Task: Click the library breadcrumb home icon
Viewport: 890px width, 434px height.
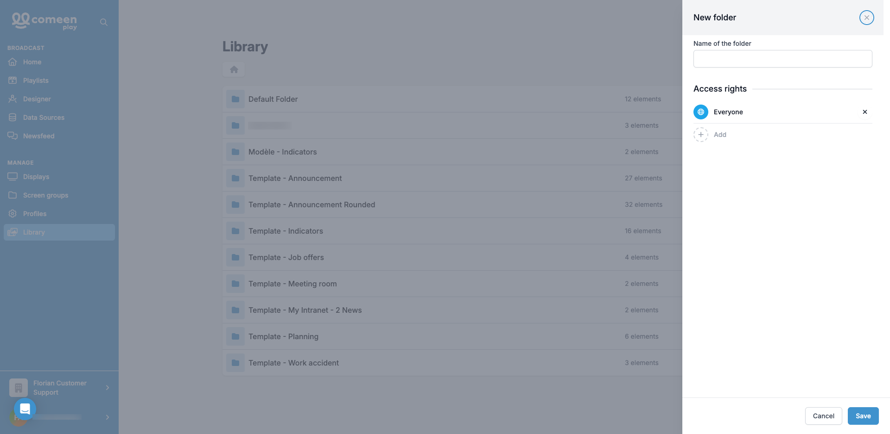Action: [x=234, y=69]
